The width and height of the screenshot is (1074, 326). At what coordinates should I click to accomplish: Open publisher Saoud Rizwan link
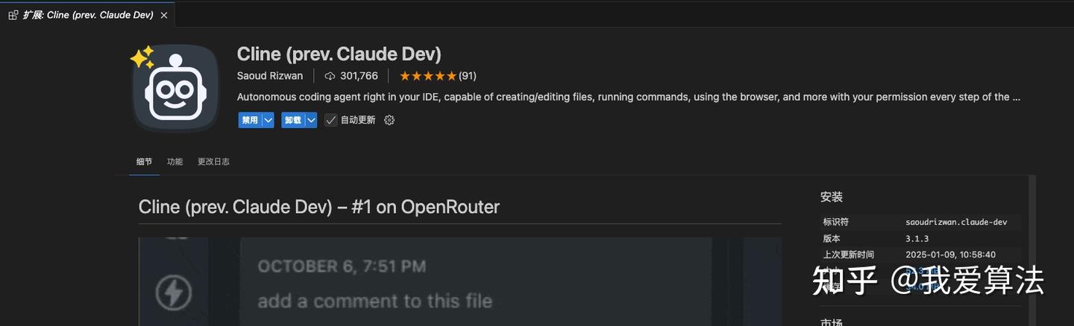click(270, 76)
